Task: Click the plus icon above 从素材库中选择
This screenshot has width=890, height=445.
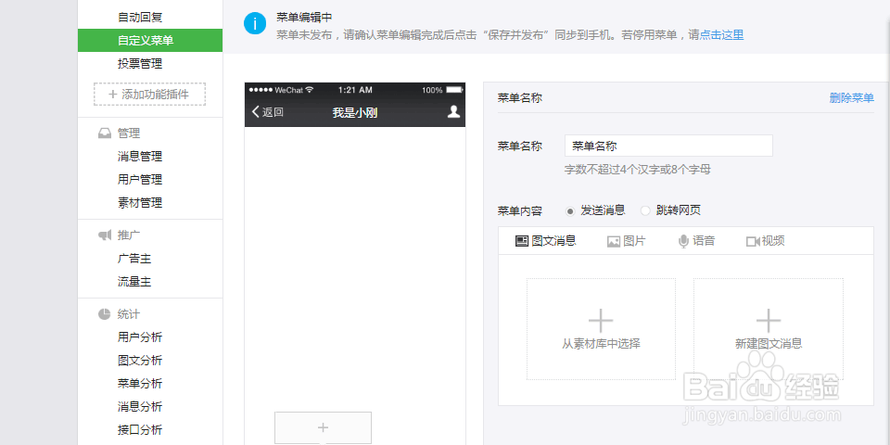Action: 601,321
